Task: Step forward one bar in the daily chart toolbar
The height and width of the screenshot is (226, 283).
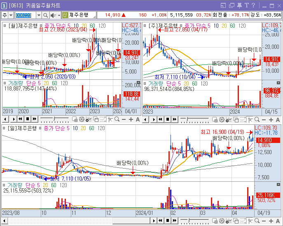Action: 153,221
